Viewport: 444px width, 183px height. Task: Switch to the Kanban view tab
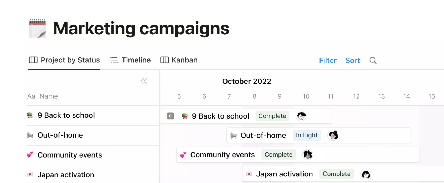click(x=179, y=60)
